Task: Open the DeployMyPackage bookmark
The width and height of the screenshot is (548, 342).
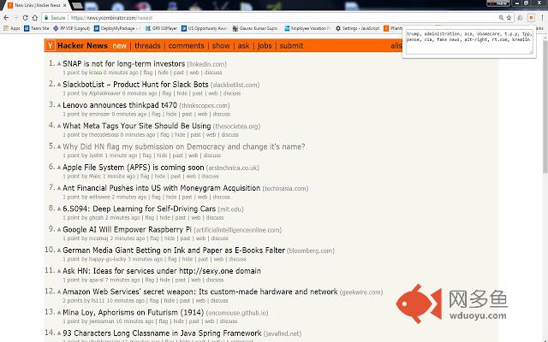Action: (116, 28)
